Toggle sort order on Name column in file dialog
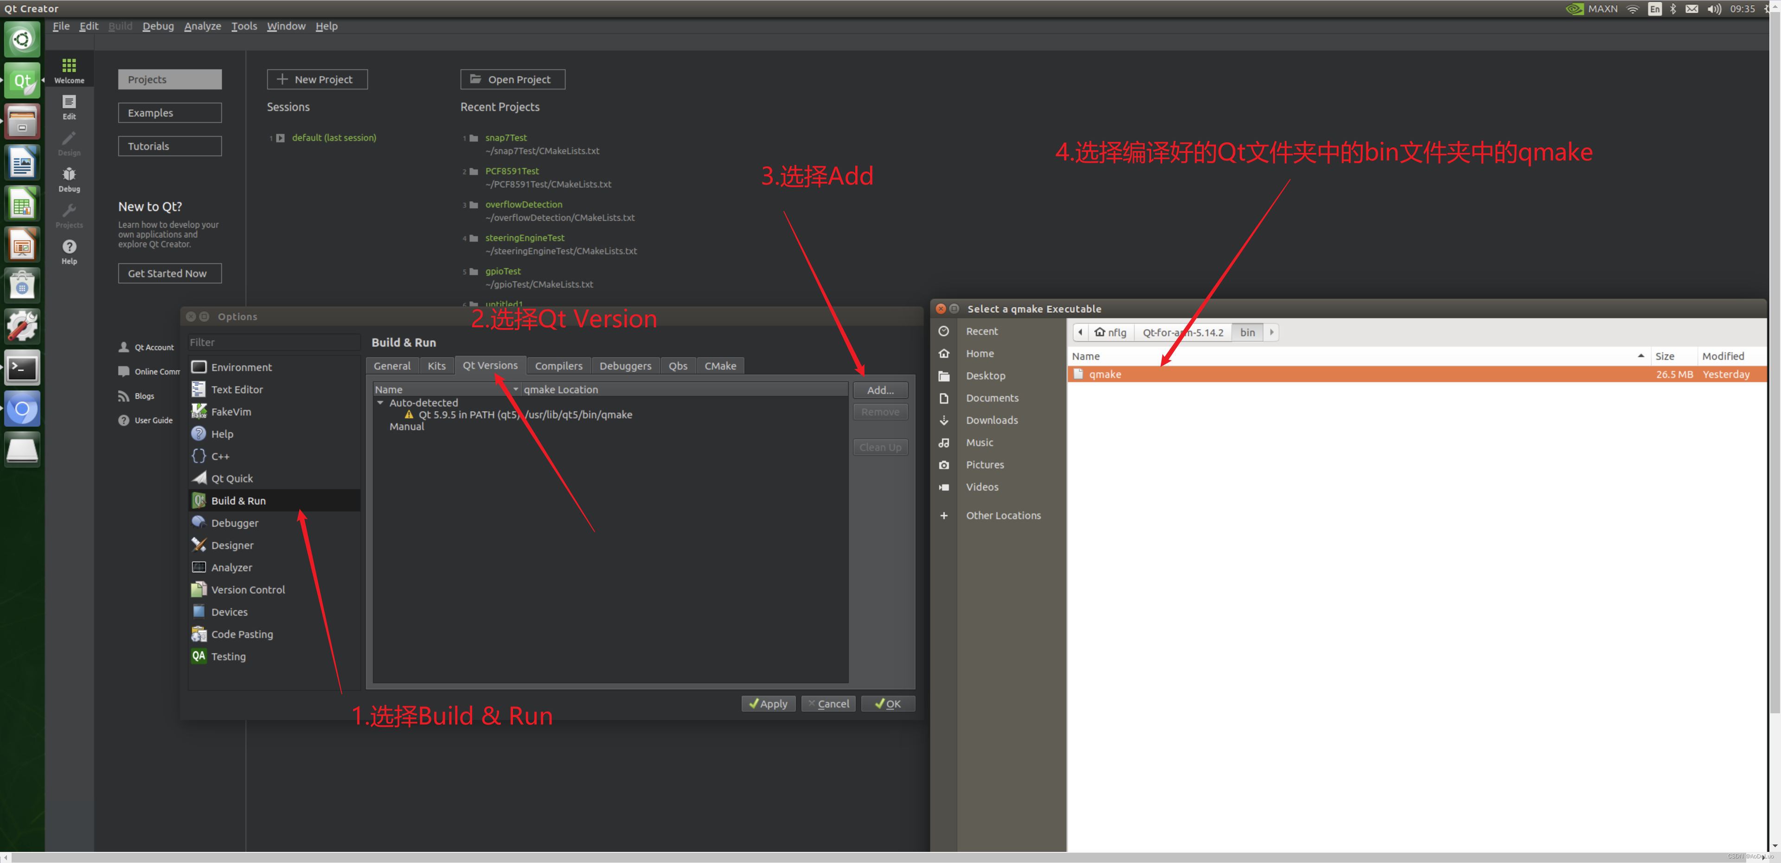Screen dimensions: 1781x863 point(1358,356)
